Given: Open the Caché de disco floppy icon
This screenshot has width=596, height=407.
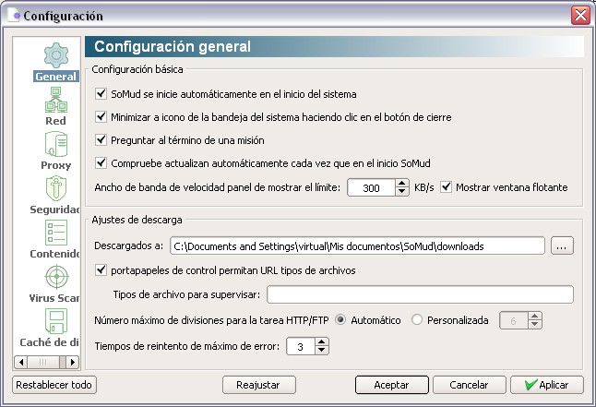Looking at the screenshot, I should coord(56,321).
